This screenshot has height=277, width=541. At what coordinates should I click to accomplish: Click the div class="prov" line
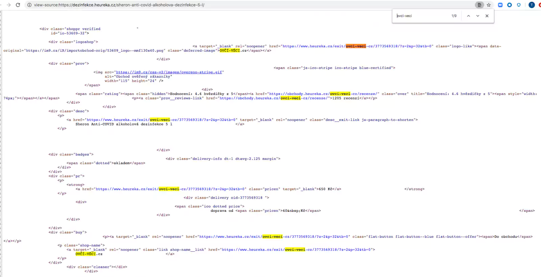[x=69, y=64]
